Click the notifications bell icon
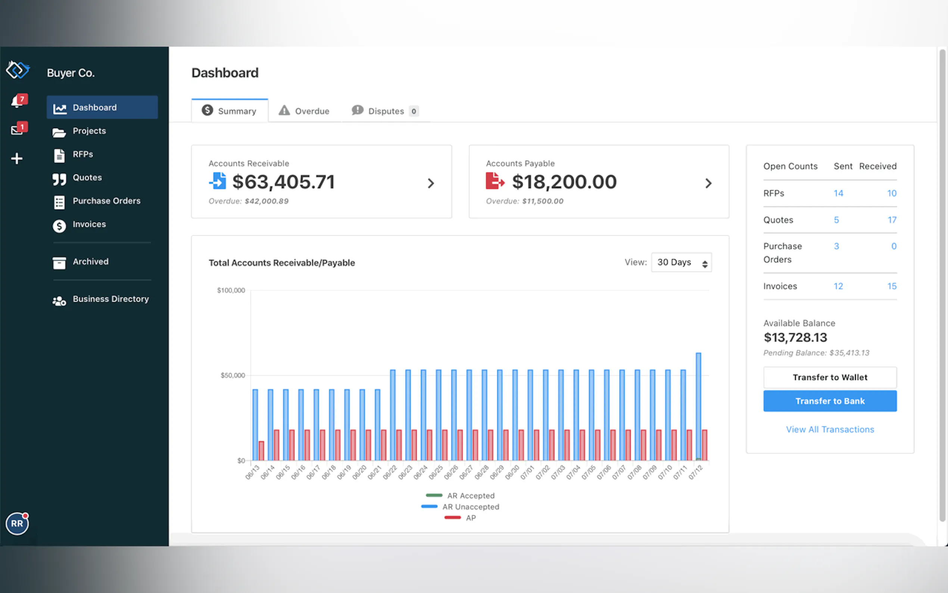The width and height of the screenshot is (948, 593). click(x=17, y=102)
